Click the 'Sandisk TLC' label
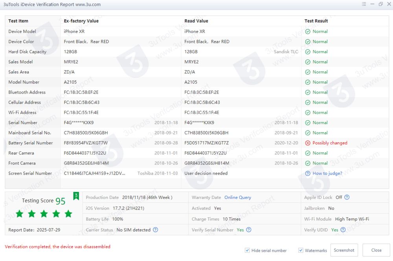This screenshot has height=261, width=393. [286, 51]
